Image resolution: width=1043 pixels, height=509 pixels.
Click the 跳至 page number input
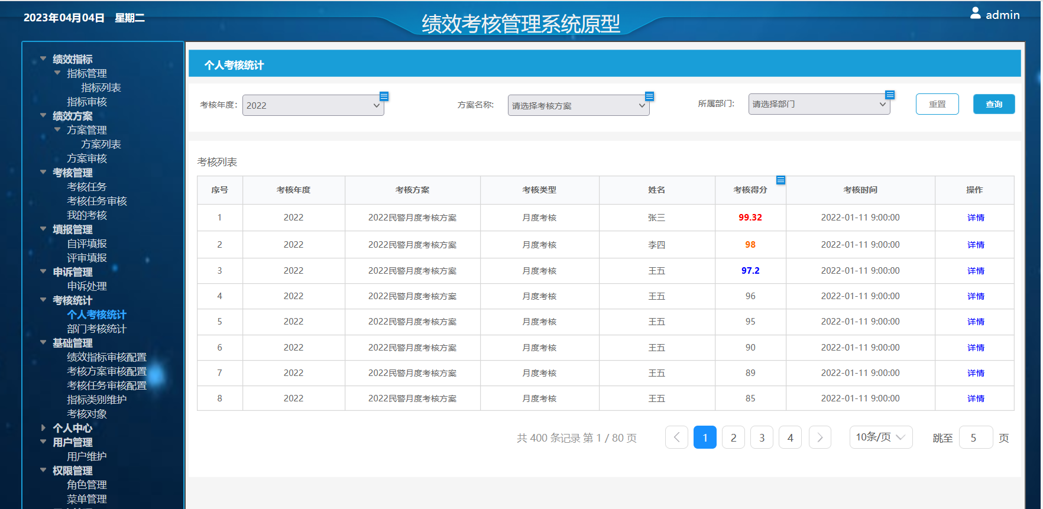[976, 437]
